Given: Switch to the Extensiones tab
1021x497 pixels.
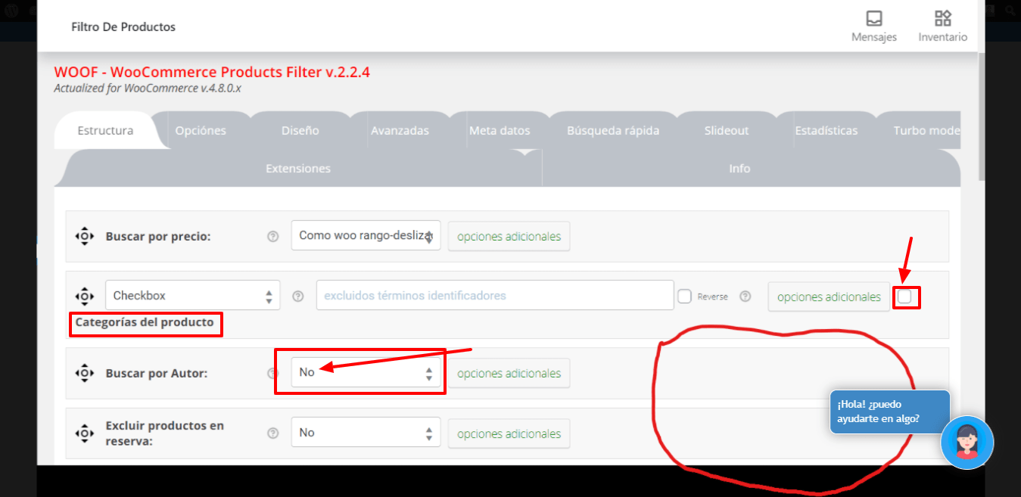Looking at the screenshot, I should (298, 168).
